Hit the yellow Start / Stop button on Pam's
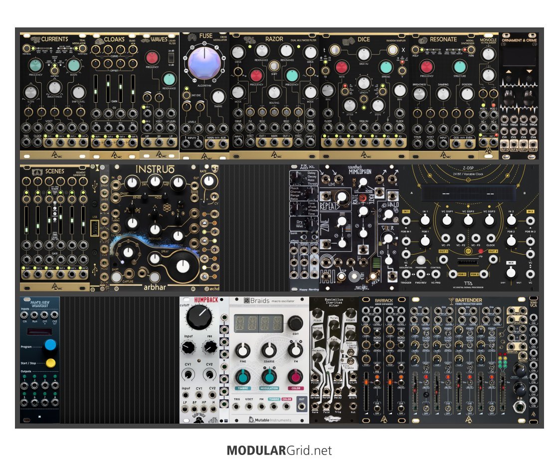Screen dimensions: 559x461 [51, 363]
